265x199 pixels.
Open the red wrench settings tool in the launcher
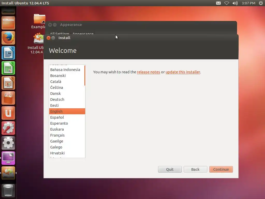tap(8, 128)
